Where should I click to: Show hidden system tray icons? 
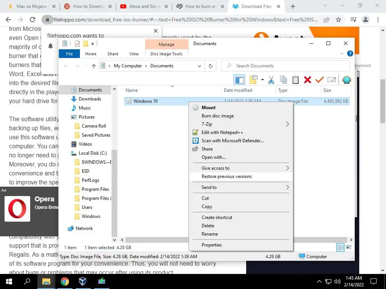click(x=319, y=281)
